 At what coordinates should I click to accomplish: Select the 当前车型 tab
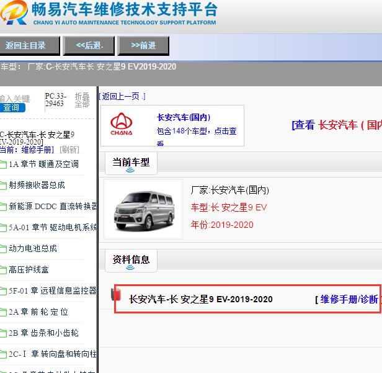[x=131, y=163]
